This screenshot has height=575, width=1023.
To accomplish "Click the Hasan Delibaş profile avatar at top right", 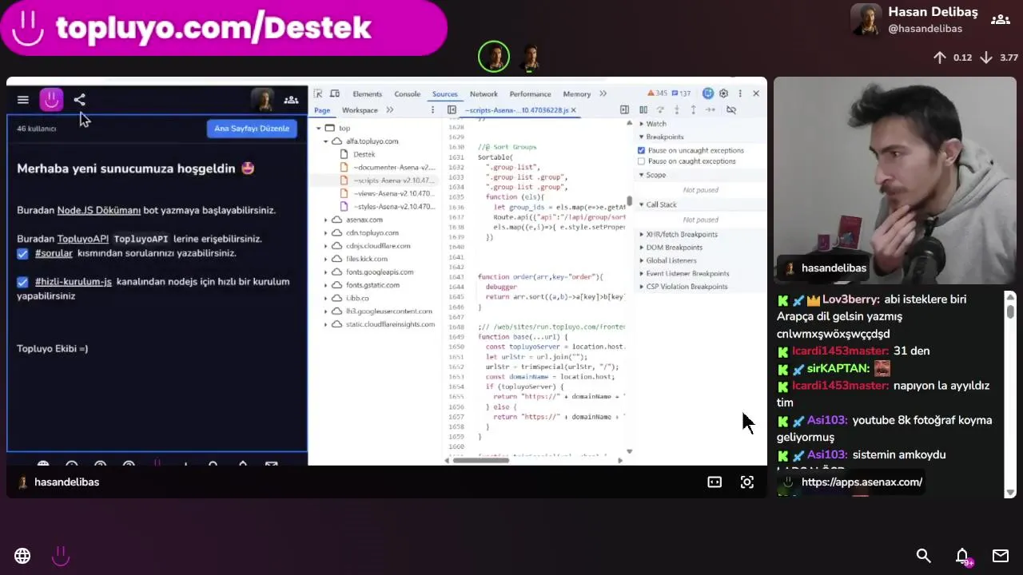I will [x=866, y=20].
